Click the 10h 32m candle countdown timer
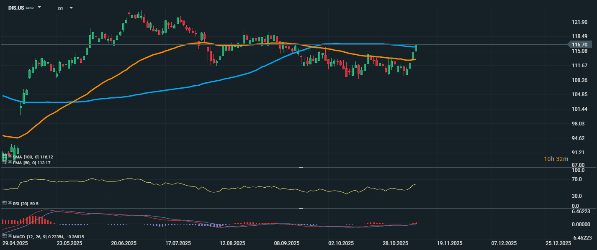 pyautogui.click(x=556, y=159)
